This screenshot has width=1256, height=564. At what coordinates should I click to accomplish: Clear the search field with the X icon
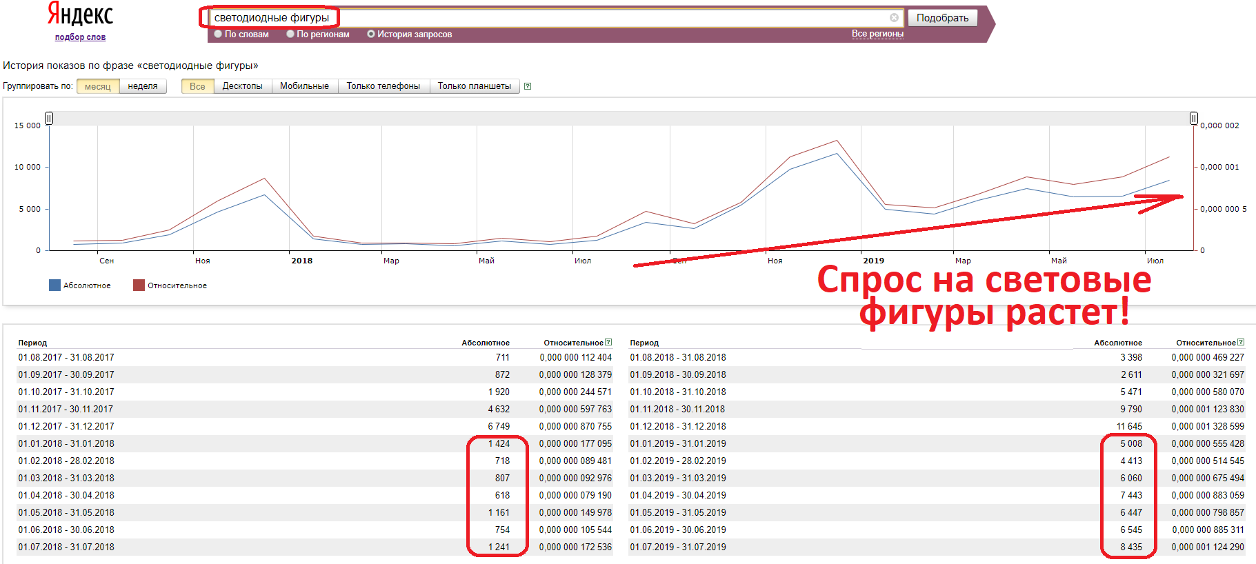pyautogui.click(x=894, y=18)
